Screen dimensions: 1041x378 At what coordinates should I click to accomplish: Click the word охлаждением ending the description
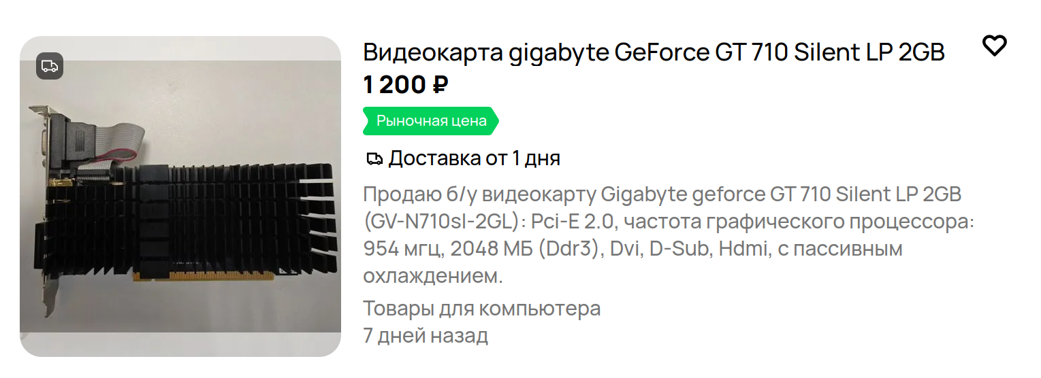(x=432, y=277)
